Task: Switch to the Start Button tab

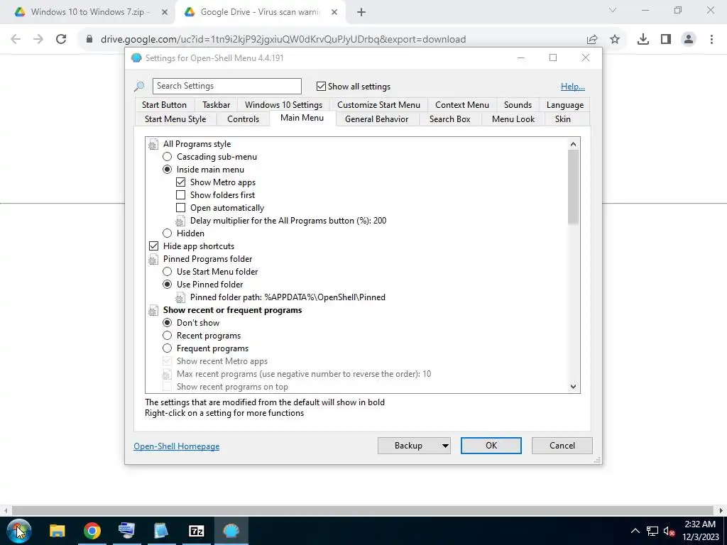Action: click(164, 105)
